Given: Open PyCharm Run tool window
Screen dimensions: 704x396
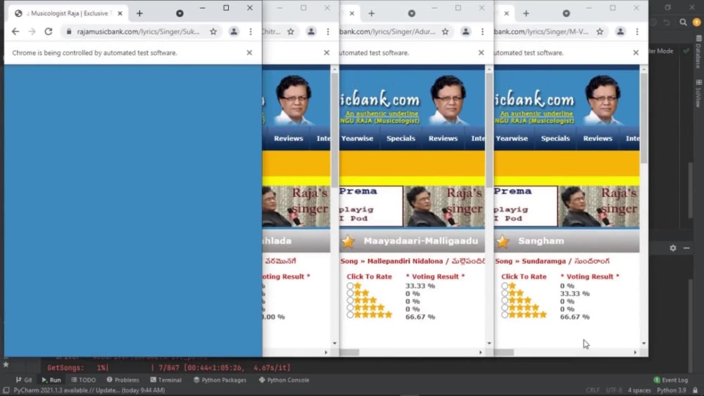Looking at the screenshot, I should coord(51,380).
